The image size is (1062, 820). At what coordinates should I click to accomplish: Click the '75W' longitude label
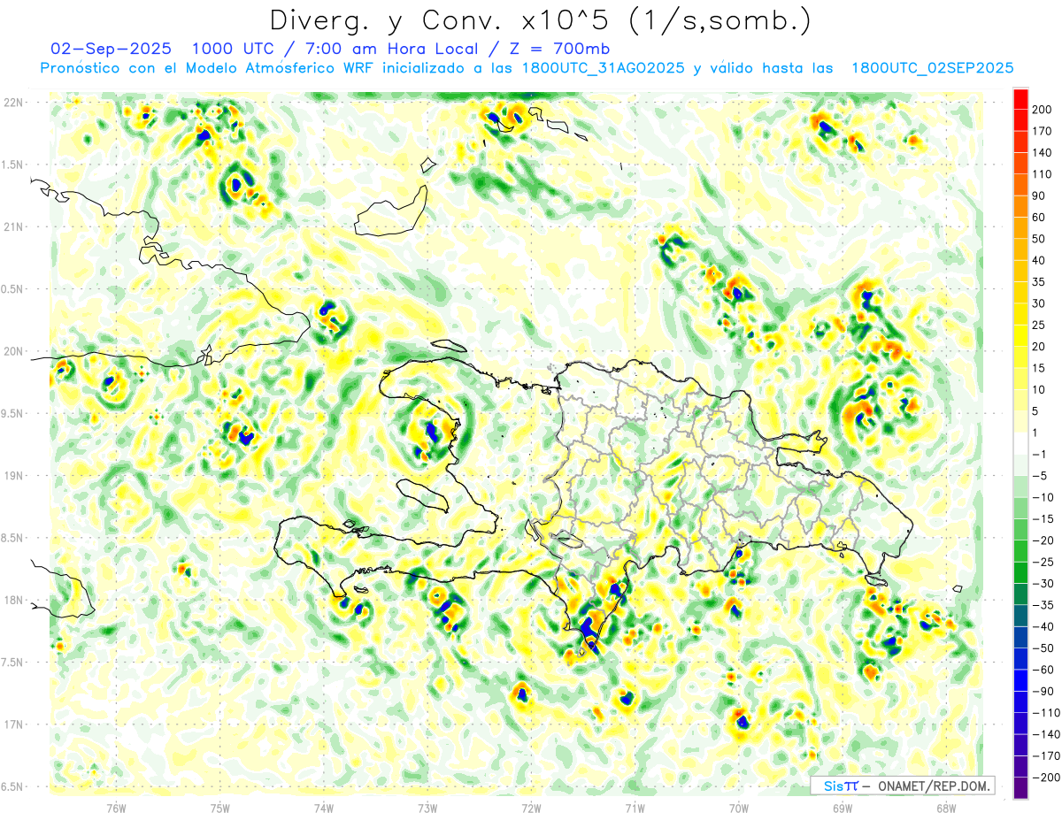pos(219,809)
